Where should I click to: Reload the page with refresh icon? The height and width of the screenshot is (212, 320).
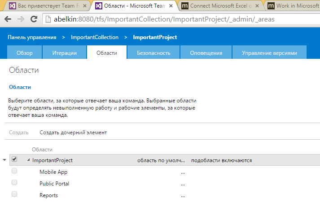[34, 19]
